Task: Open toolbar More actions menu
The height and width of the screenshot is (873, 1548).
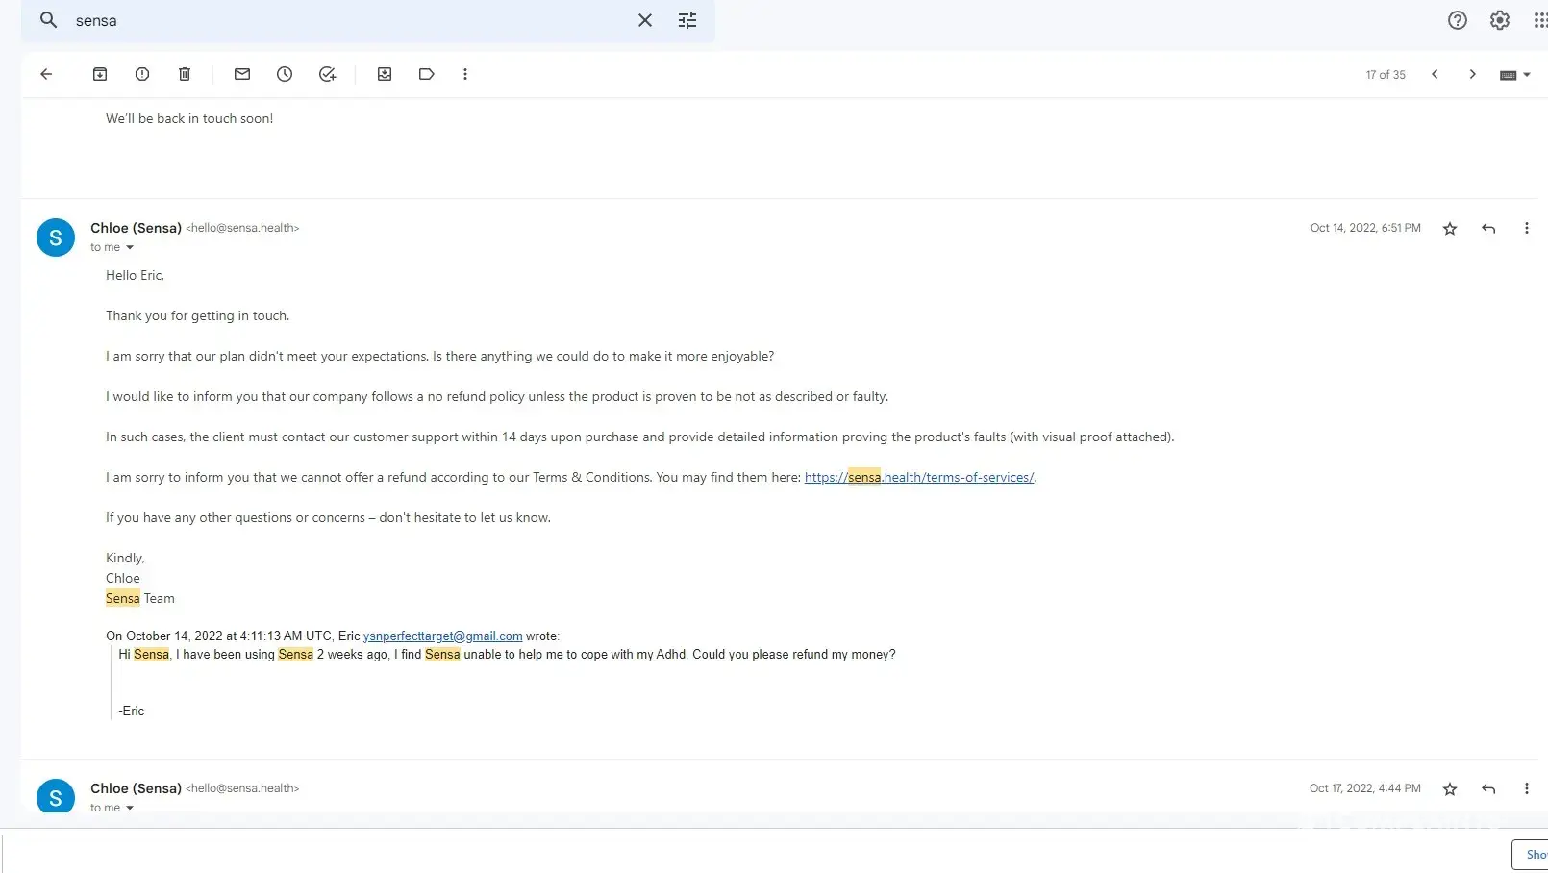Action: coord(465,74)
